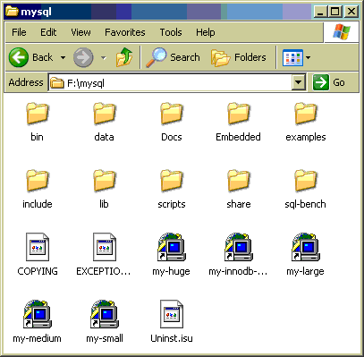Click the my-small shortcut icon
Screen dimensions: 364x357
click(105, 314)
